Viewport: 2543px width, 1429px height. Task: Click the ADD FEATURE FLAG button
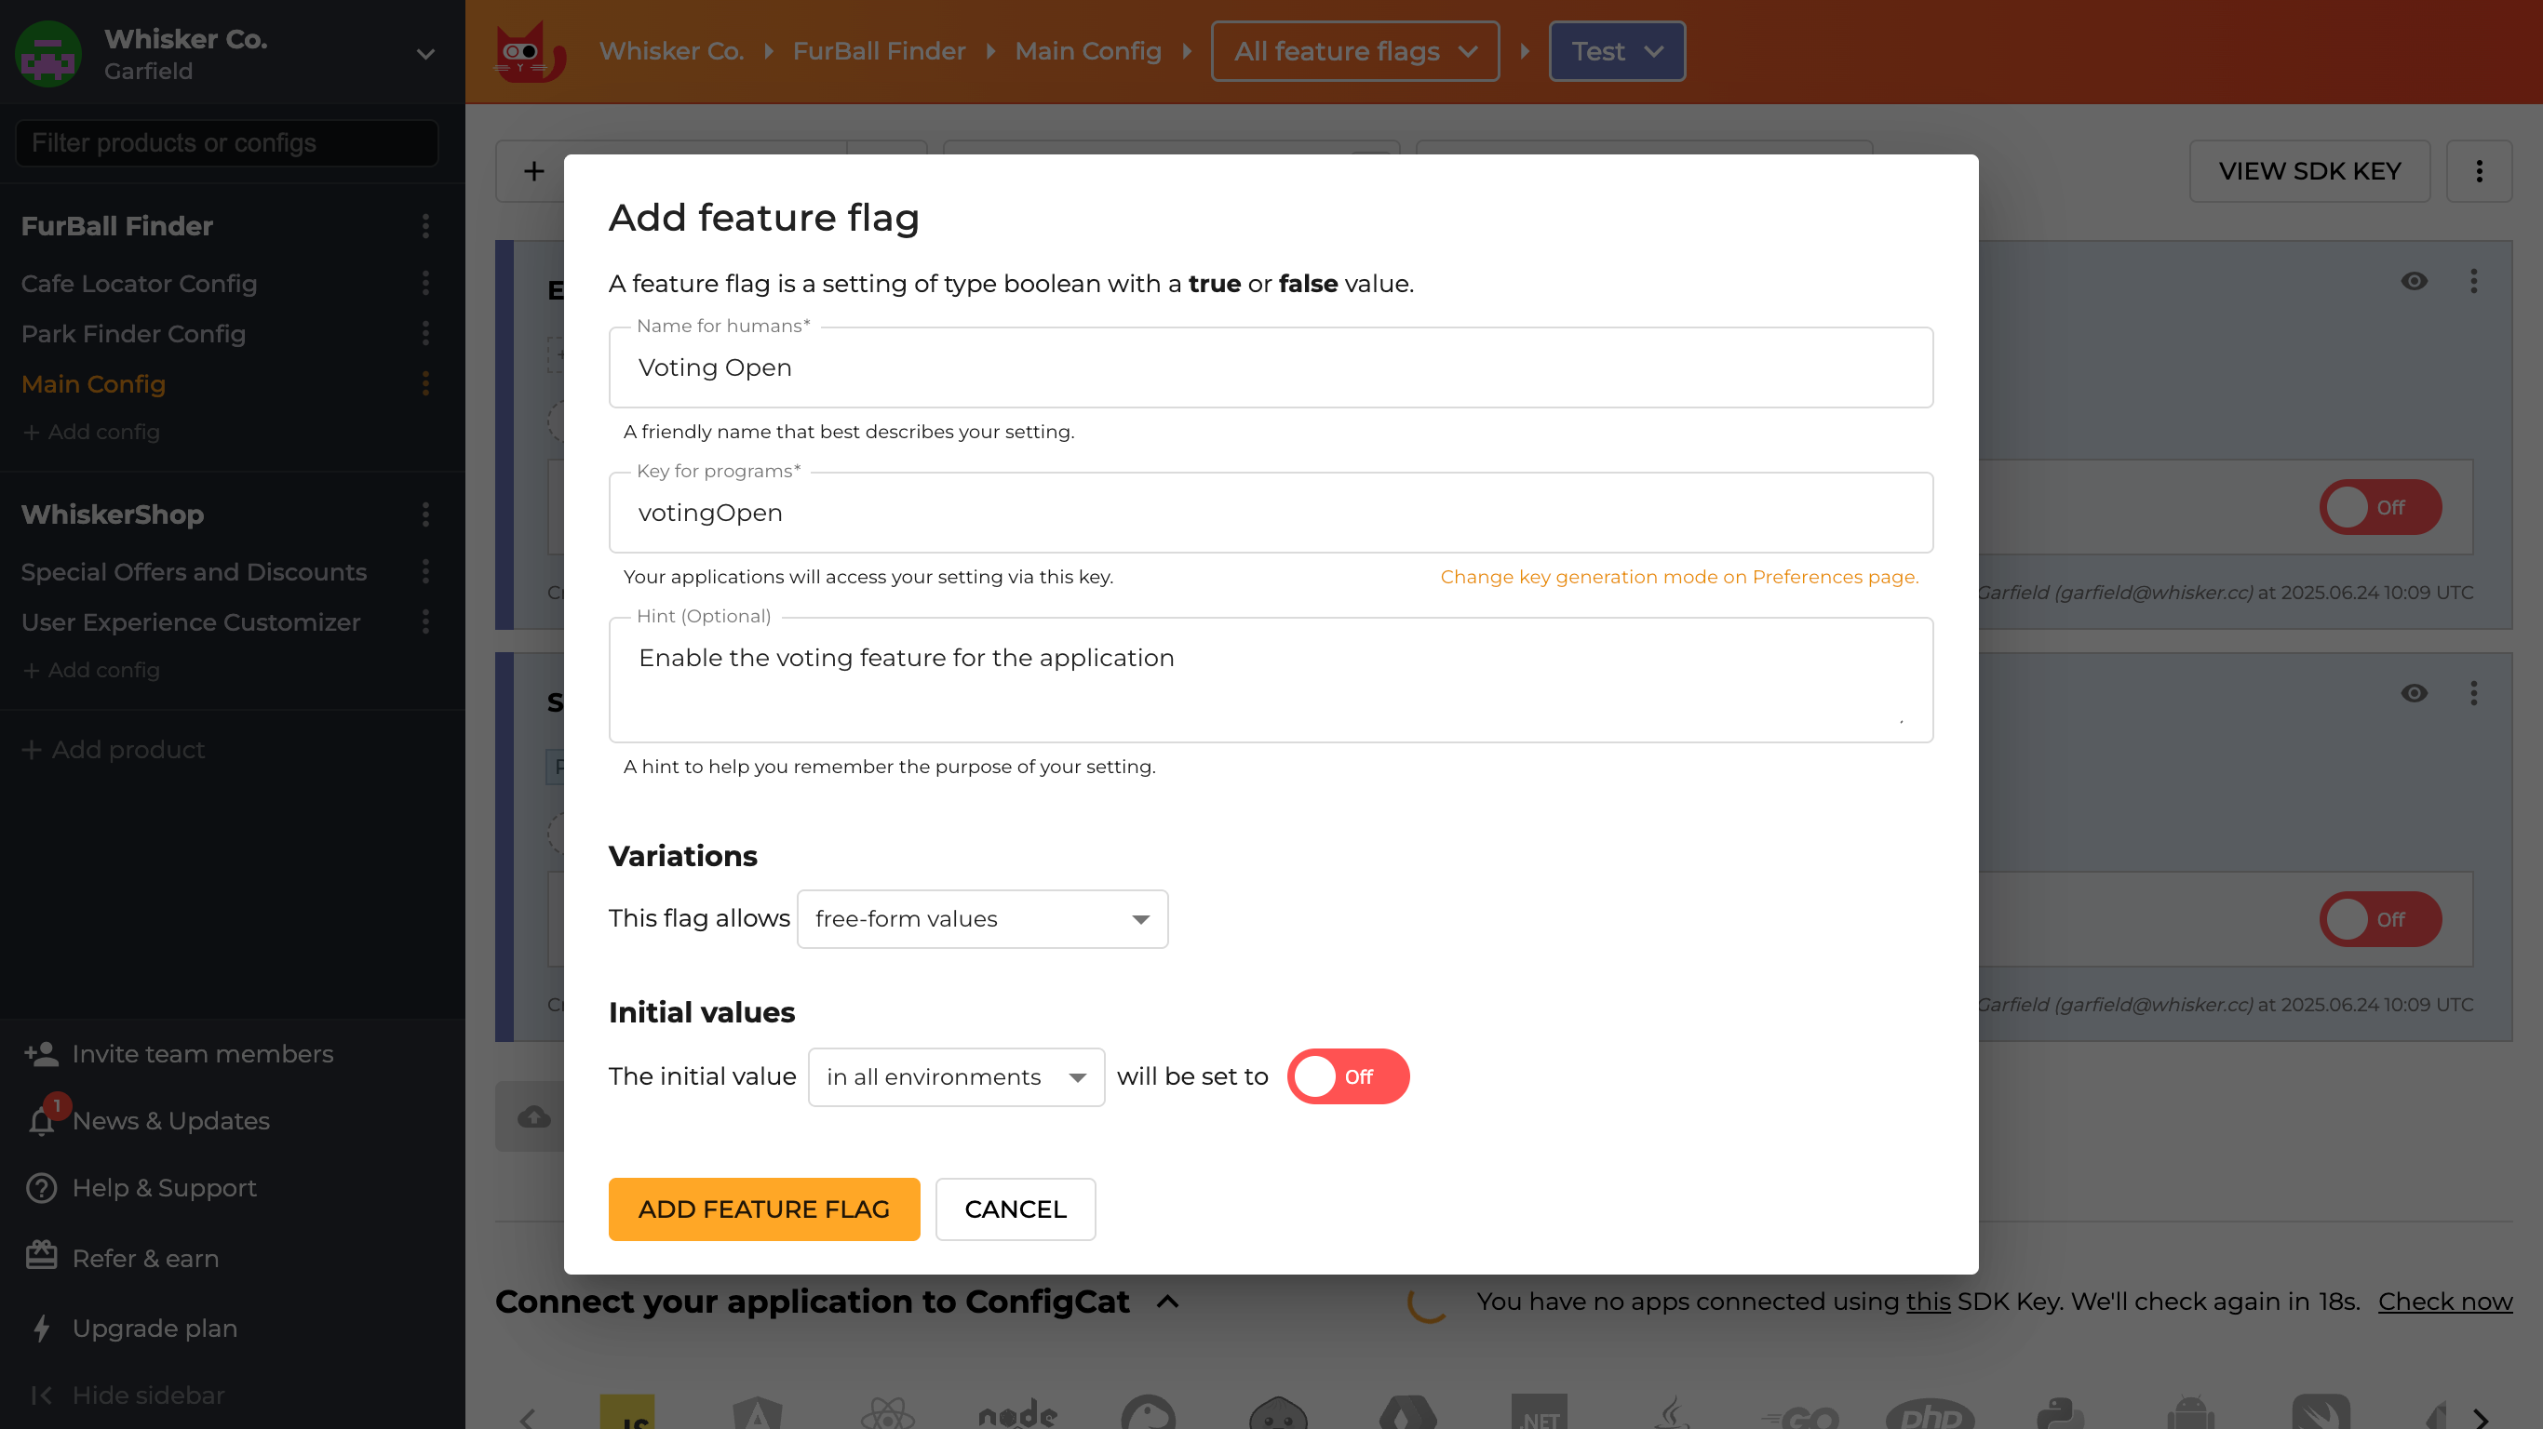coord(764,1209)
